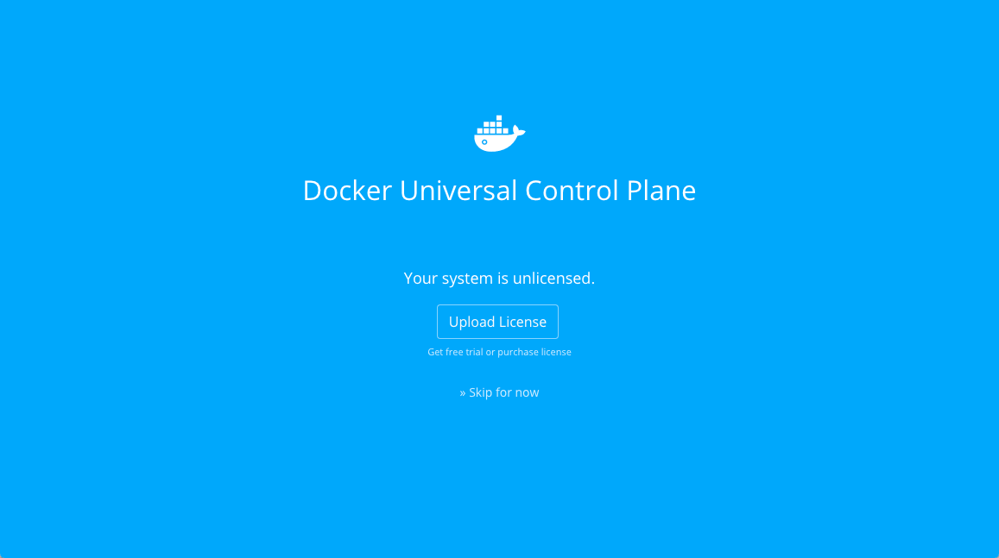
Task: Click the word "Control" in the heading
Action: pyautogui.click(x=572, y=191)
